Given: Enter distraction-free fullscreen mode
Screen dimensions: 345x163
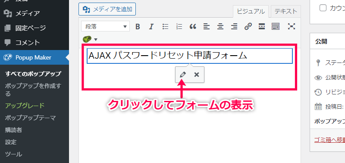Looking at the screenshot, I should point(292,27).
